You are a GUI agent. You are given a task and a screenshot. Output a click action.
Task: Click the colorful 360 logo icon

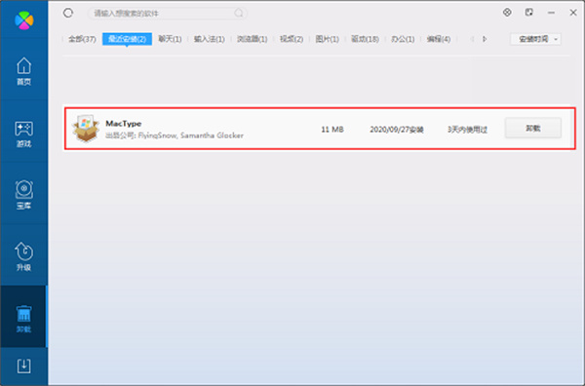click(x=23, y=20)
